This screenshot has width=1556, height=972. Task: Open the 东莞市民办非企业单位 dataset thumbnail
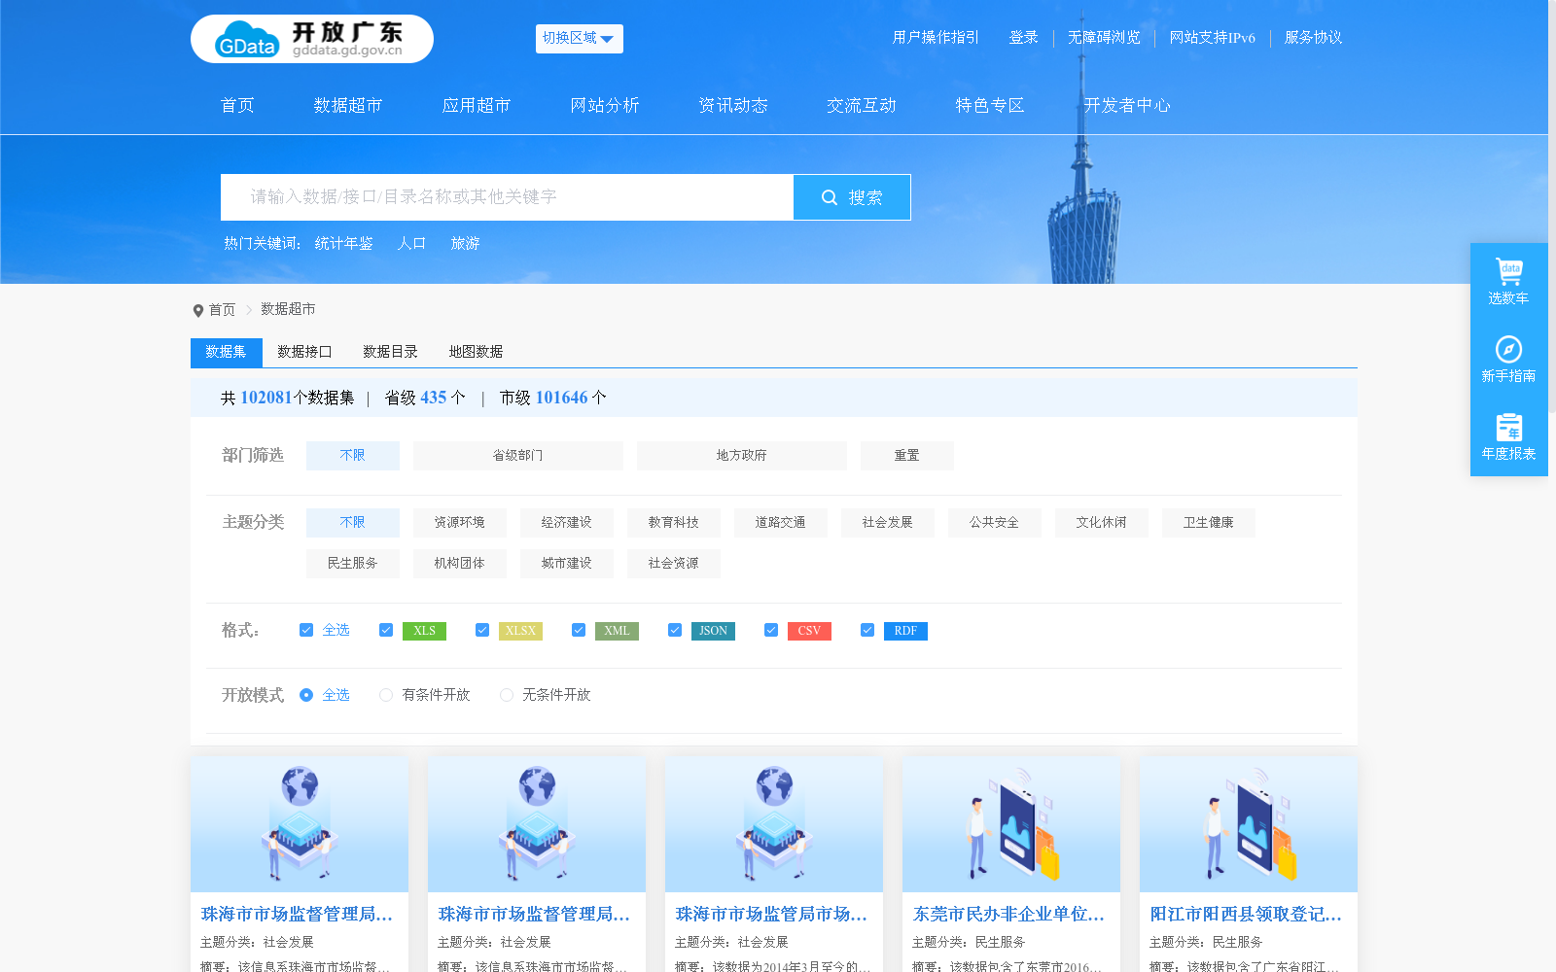click(1010, 824)
